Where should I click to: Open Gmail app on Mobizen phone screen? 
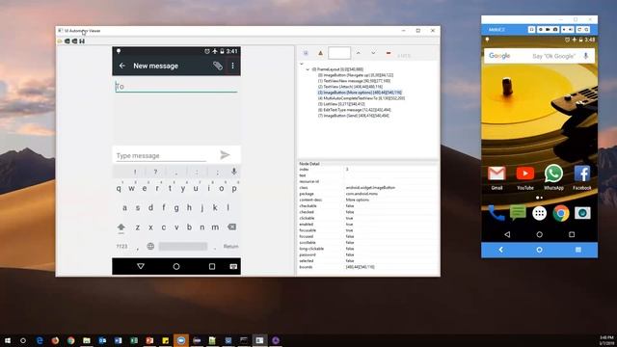point(496,173)
